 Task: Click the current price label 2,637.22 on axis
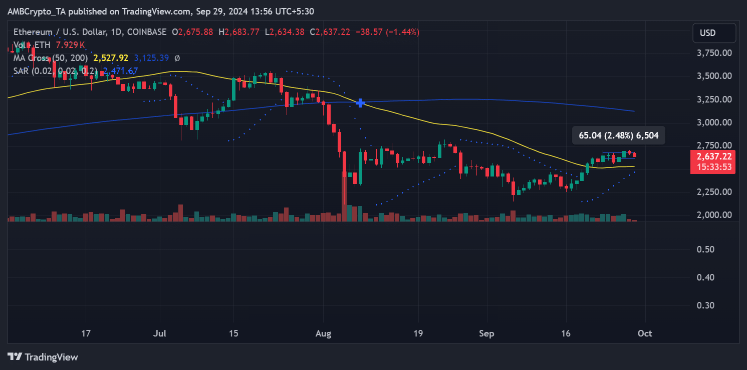[713, 156]
